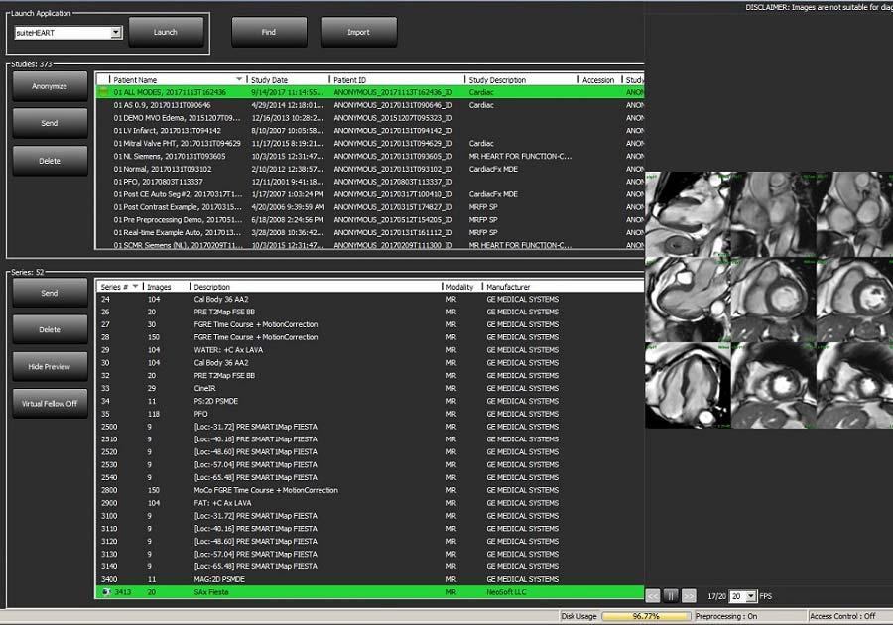Click the sort arrow in the Patient Name header
The height and width of the screenshot is (625, 893).
(239, 79)
